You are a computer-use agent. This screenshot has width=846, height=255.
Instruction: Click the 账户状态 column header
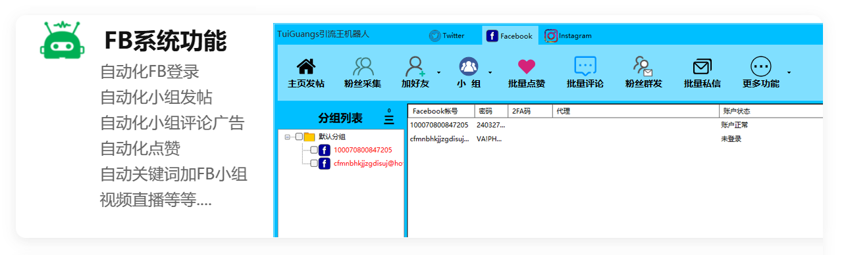[771, 111]
